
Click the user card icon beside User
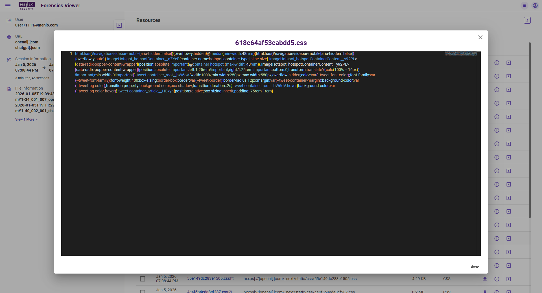(x=9, y=20)
